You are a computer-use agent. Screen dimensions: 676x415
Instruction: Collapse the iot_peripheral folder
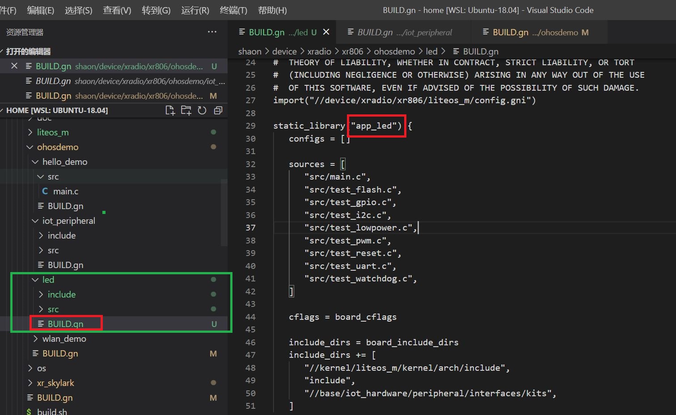(35, 221)
